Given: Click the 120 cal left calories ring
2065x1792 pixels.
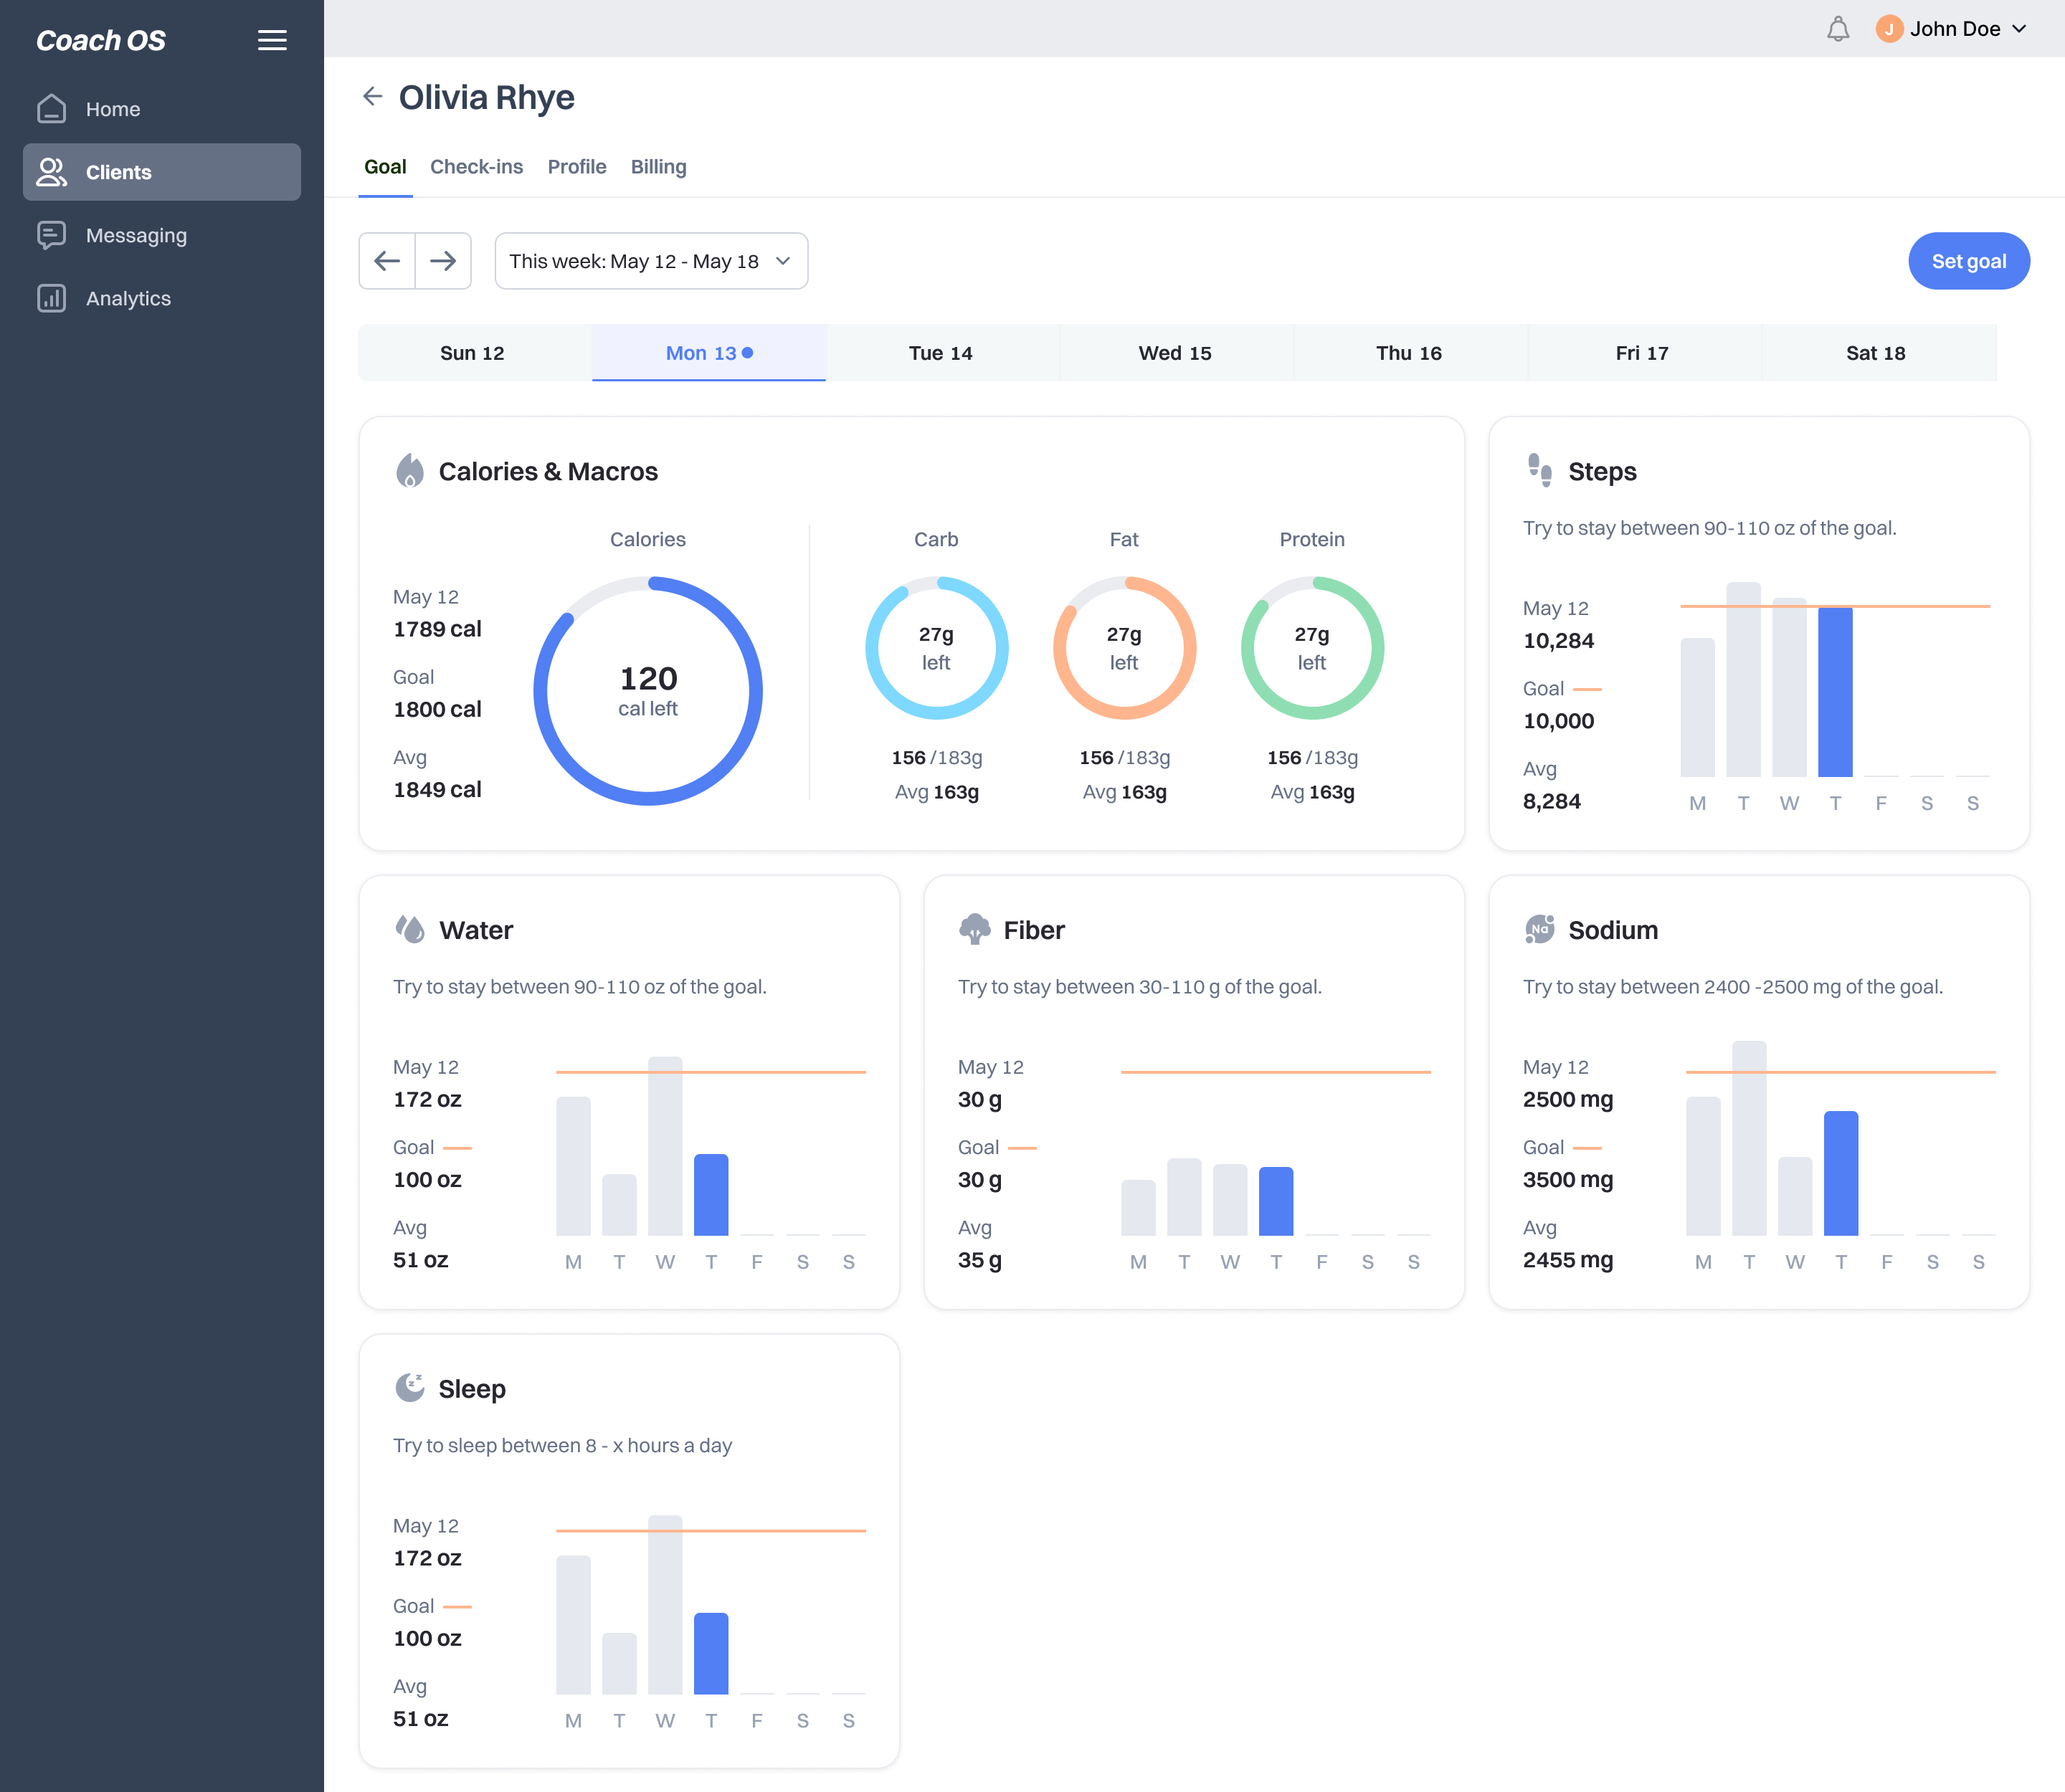Looking at the screenshot, I should coord(648,691).
